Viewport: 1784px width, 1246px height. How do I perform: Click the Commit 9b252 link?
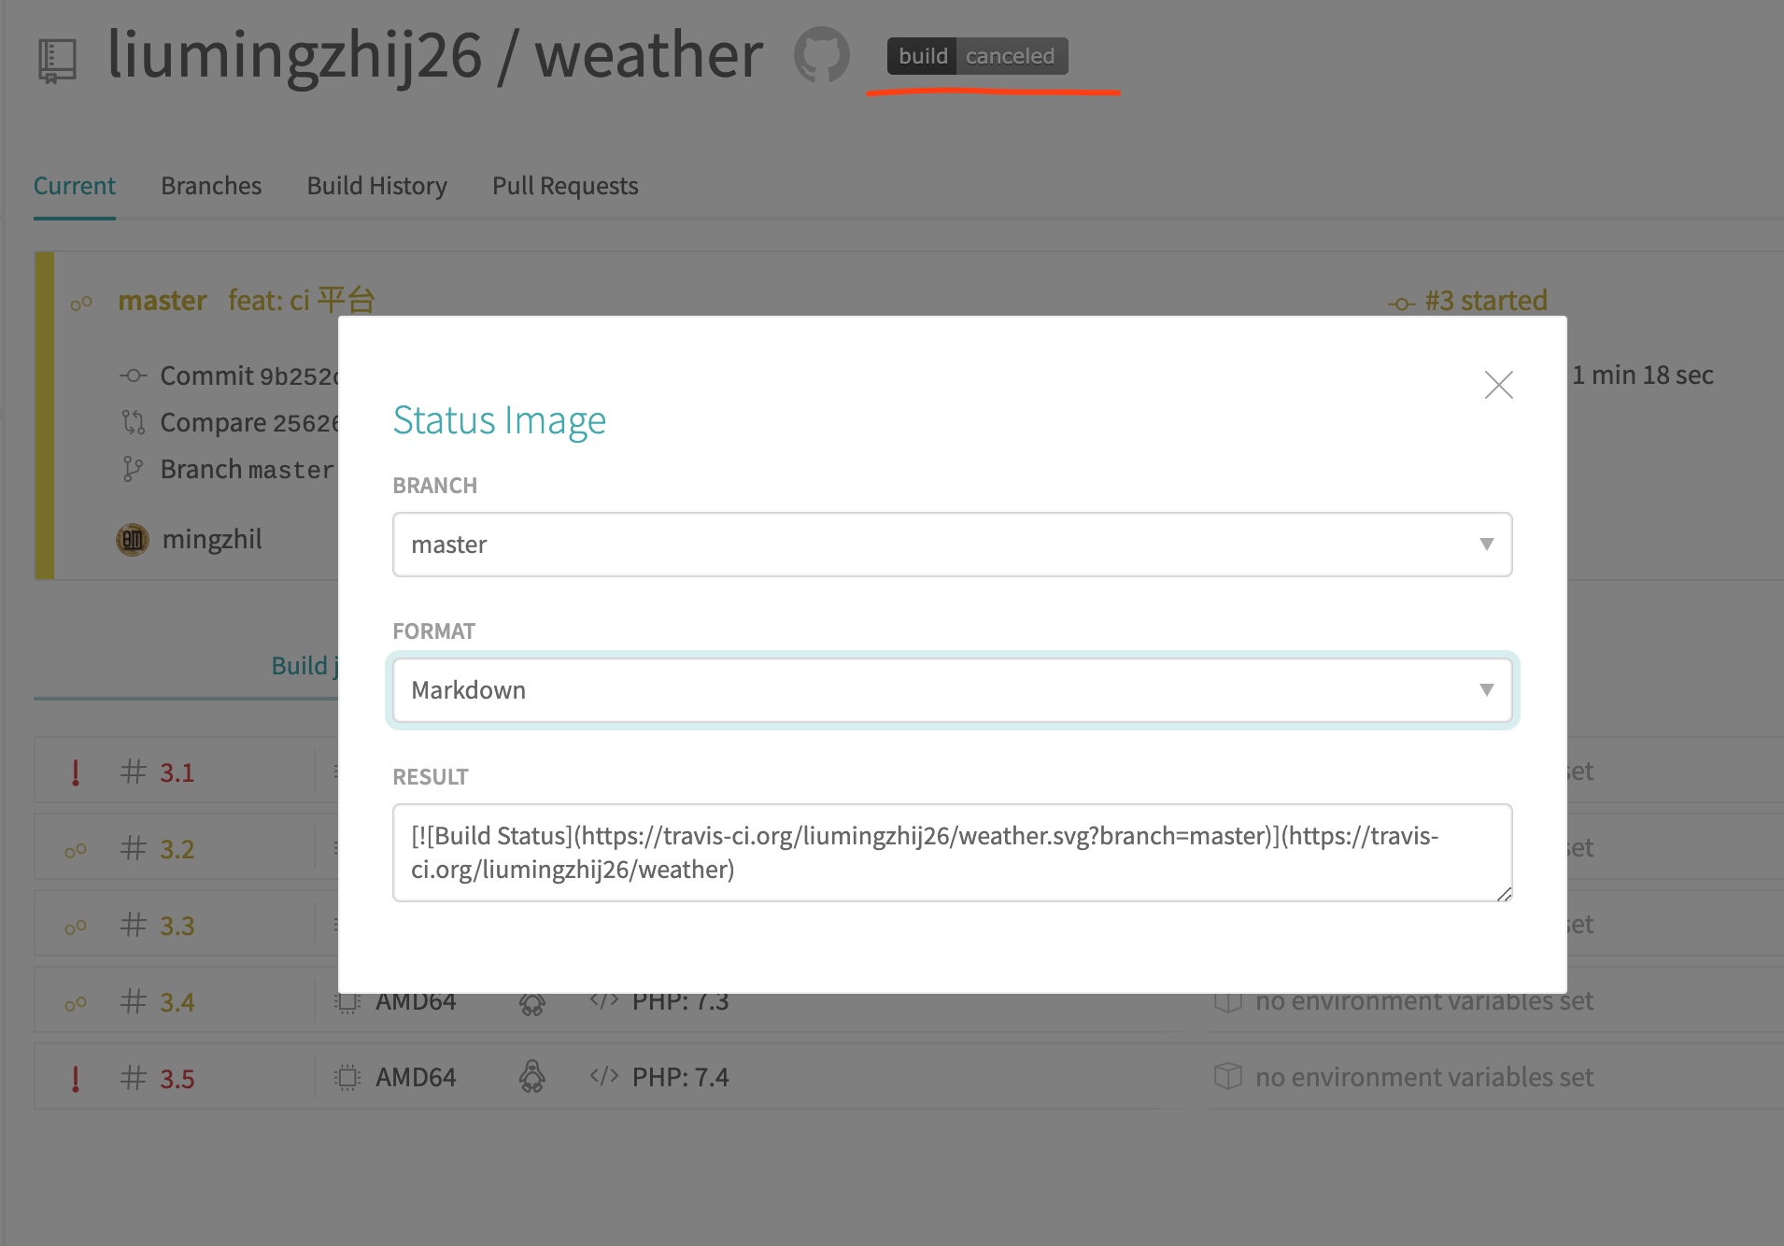(x=248, y=375)
